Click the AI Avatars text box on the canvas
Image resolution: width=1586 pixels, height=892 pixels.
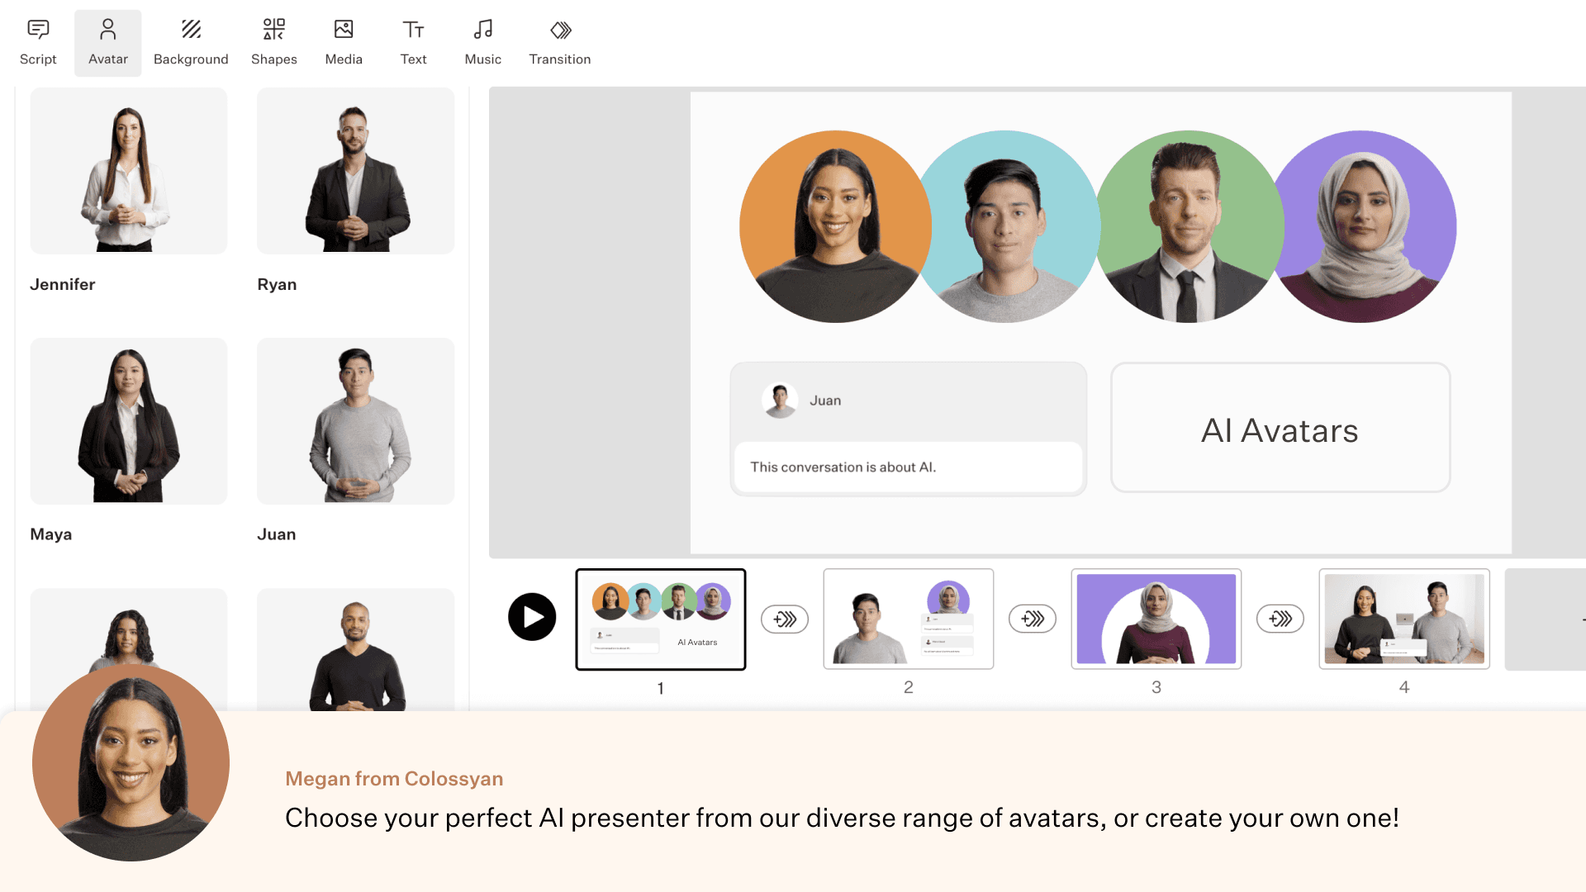(x=1280, y=429)
